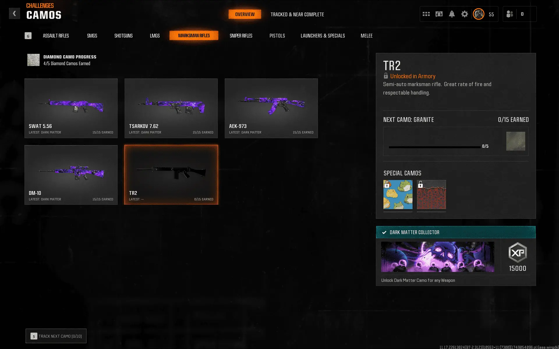559x349 pixels.
Task: Open Tracked & Near Complete view
Action: tap(297, 14)
